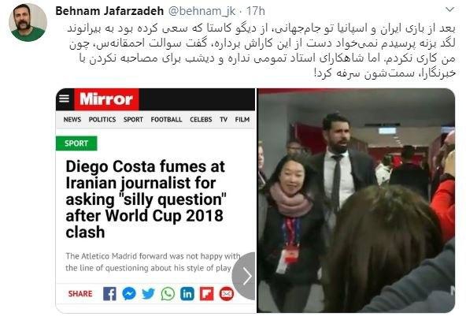Open the FOOTBALL navigation item
466x320 pixels.
[x=166, y=119]
